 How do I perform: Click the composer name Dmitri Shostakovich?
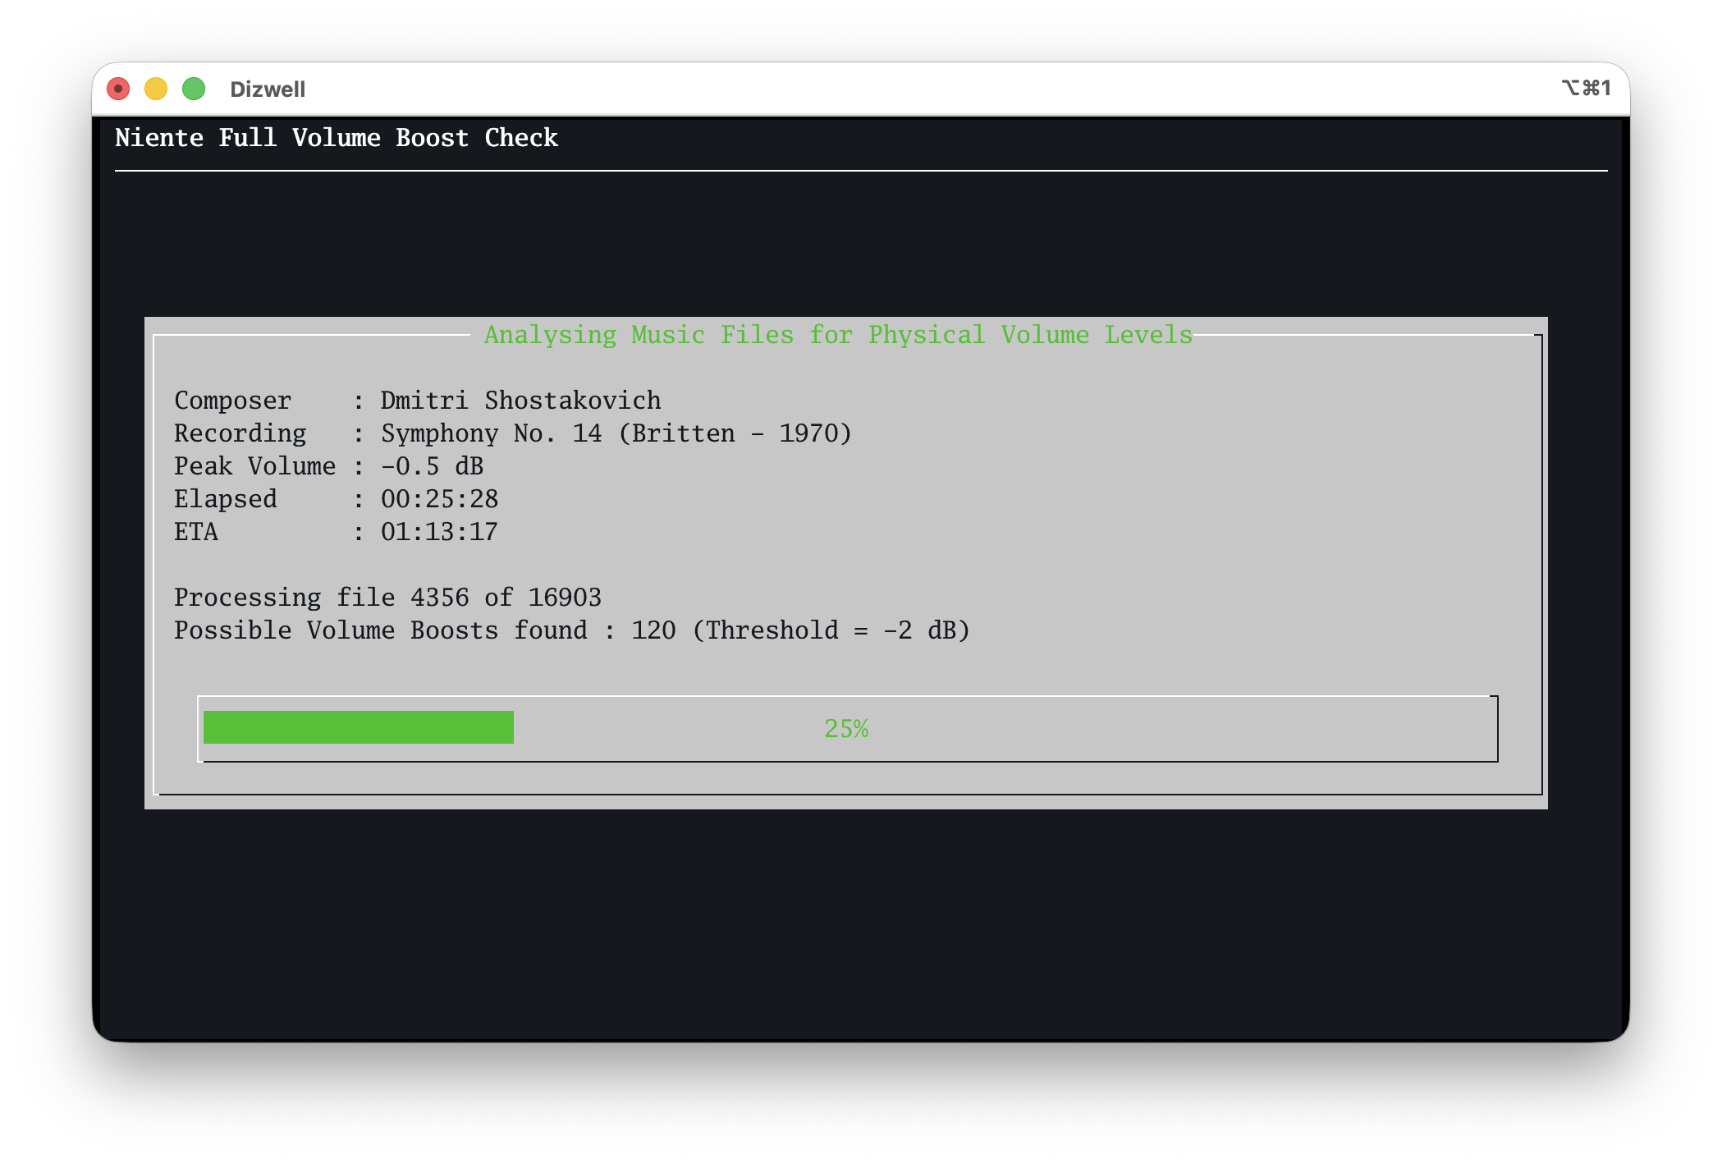520,401
